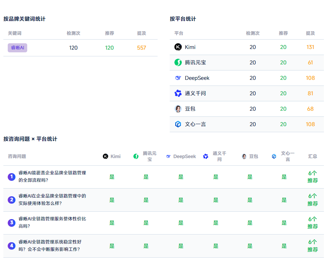
Task: Click the 按平台统计 heading
Action: (183, 19)
